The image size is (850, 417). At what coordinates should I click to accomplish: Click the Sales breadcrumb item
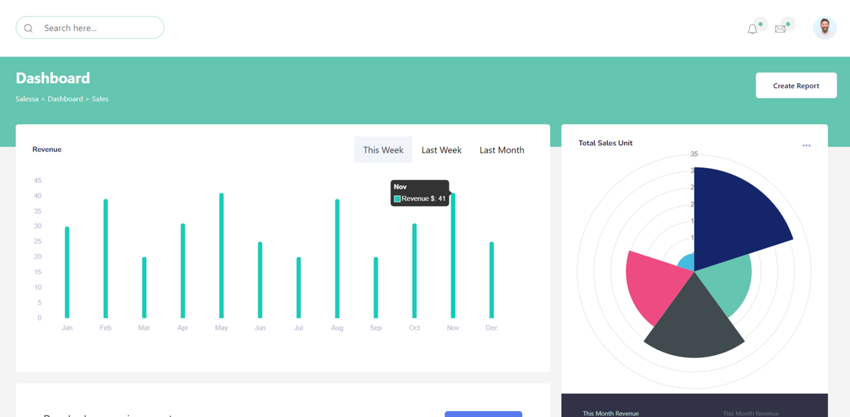pos(100,99)
